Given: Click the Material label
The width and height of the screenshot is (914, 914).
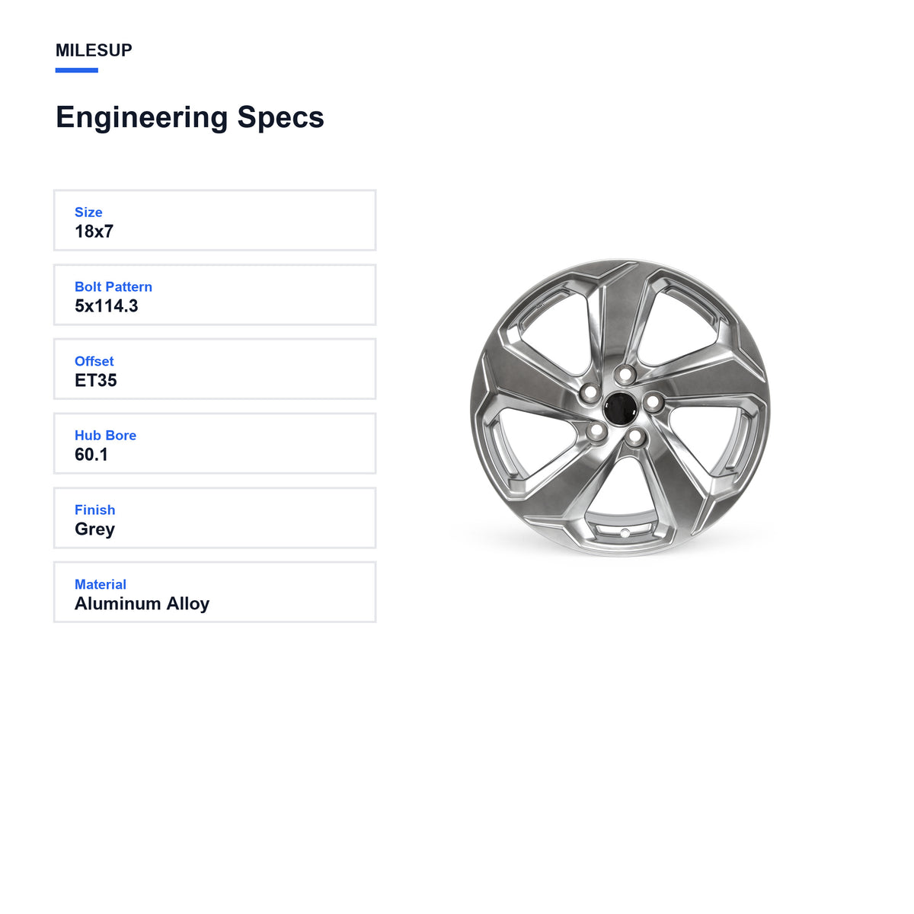Looking at the screenshot, I should click(101, 584).
